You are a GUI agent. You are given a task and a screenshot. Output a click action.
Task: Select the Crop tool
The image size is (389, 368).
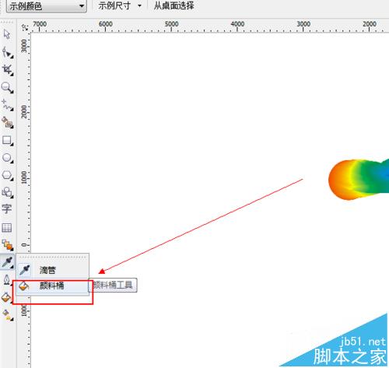[x=7, y=70]
